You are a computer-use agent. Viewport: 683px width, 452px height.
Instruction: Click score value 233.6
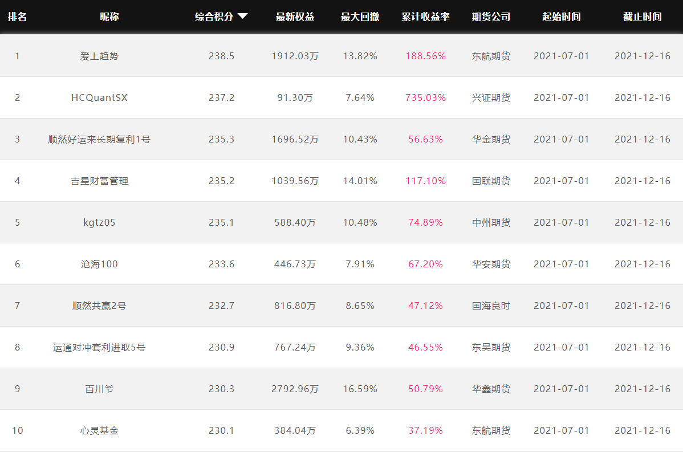point(221,264)
